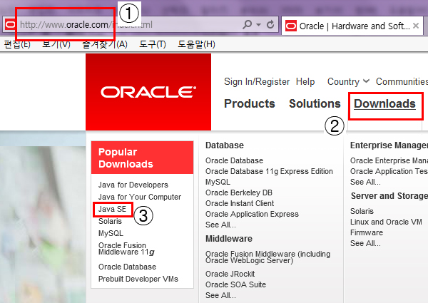The height and width of the screenshot is (303, 428).
Task: Click MySQL under Database heading
Action: 218,182
